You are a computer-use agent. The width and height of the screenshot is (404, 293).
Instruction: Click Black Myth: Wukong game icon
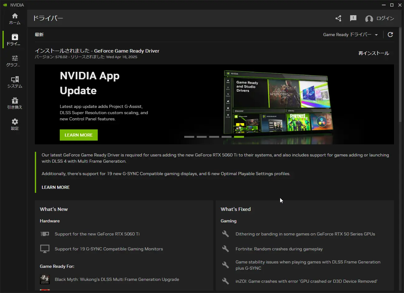[x=45, y=279]
